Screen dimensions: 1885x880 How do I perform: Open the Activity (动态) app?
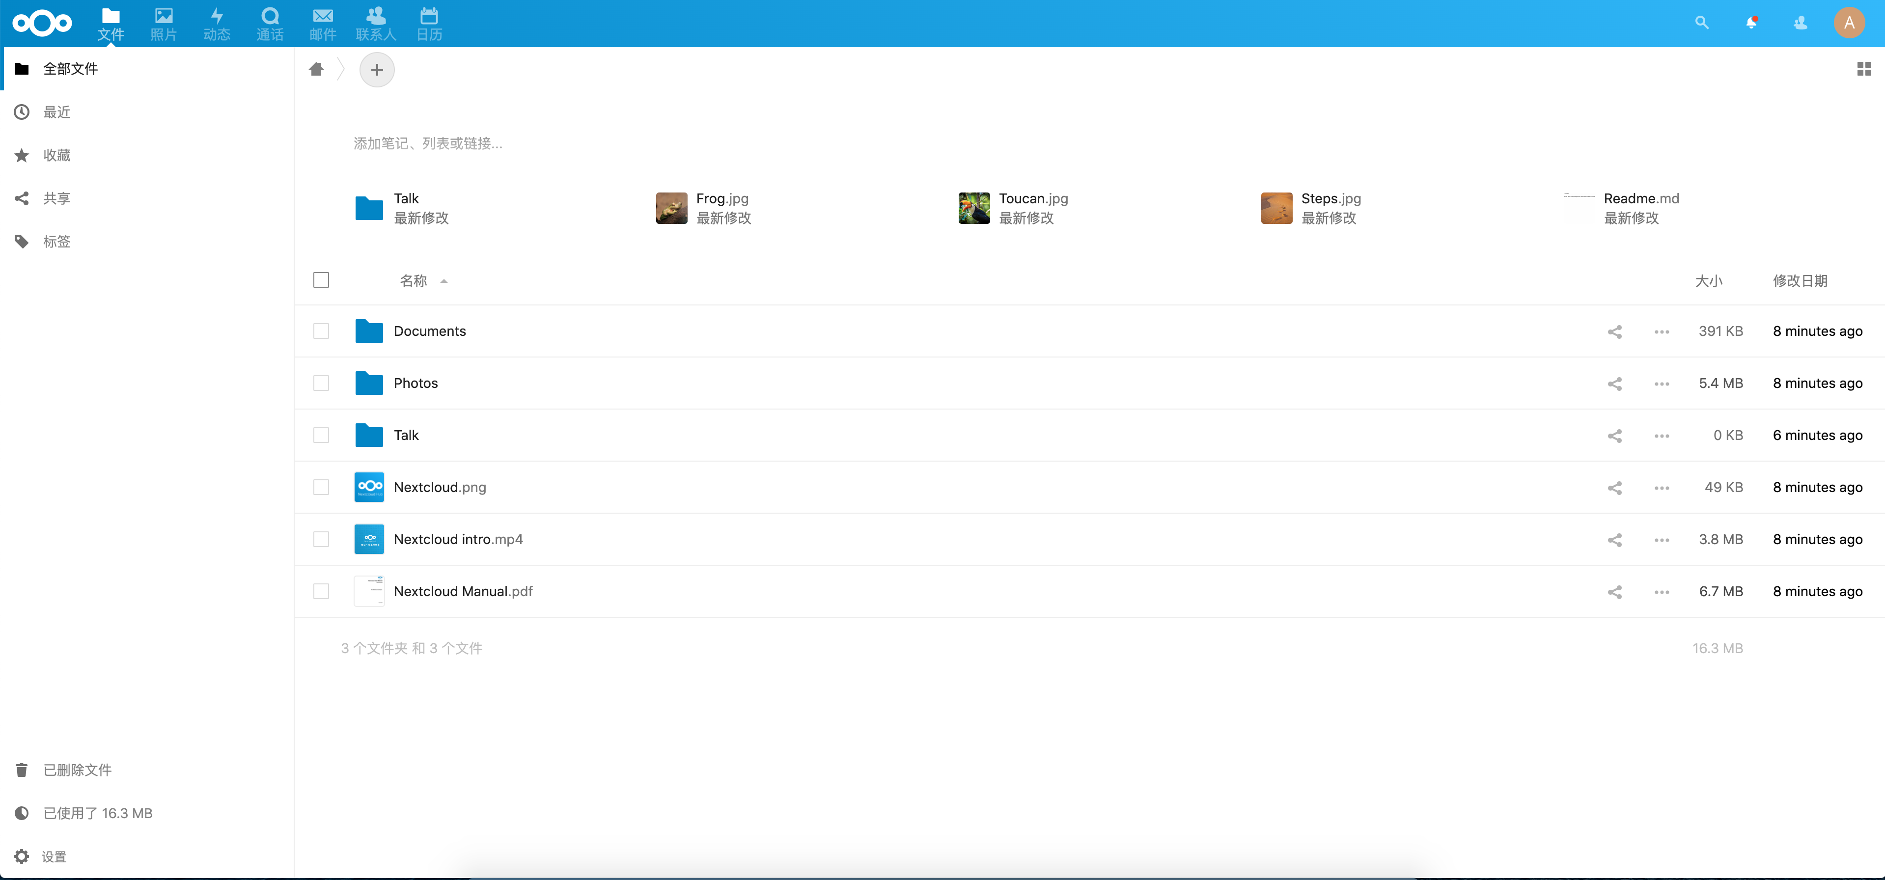click(x=217, y=24)
